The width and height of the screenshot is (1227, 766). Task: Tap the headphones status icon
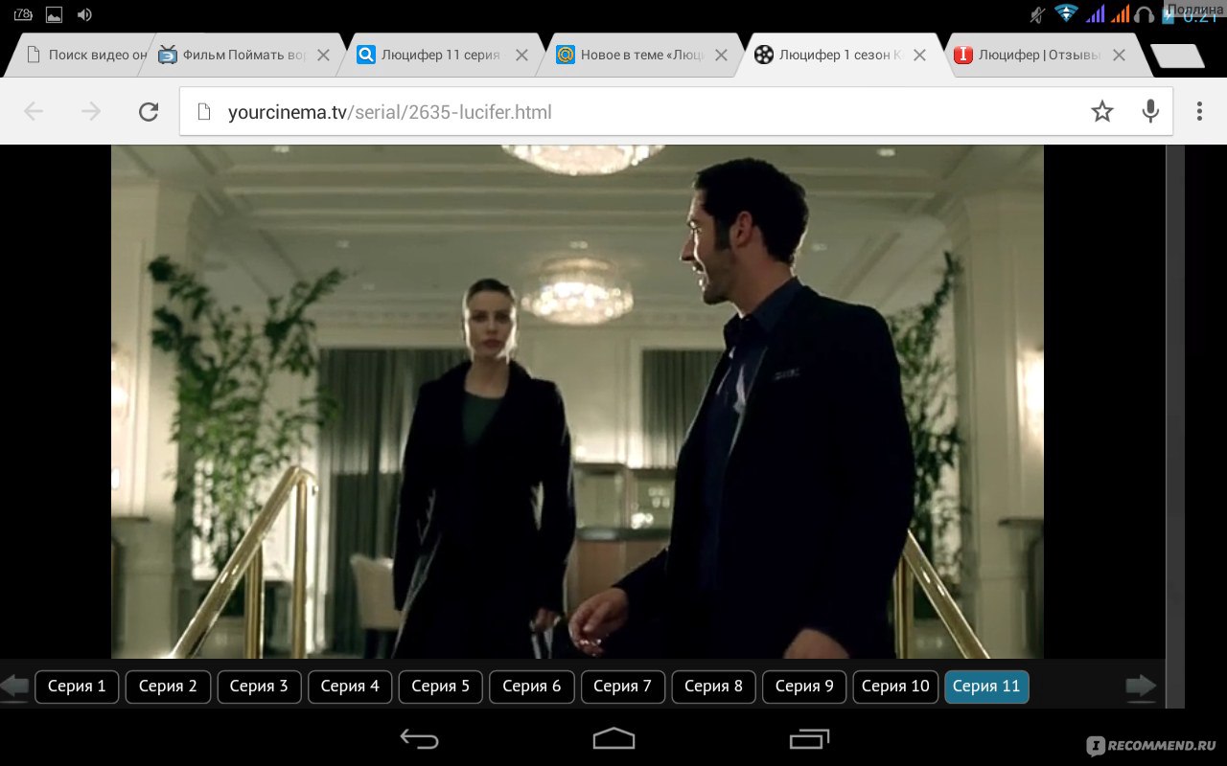(1144, 14)
